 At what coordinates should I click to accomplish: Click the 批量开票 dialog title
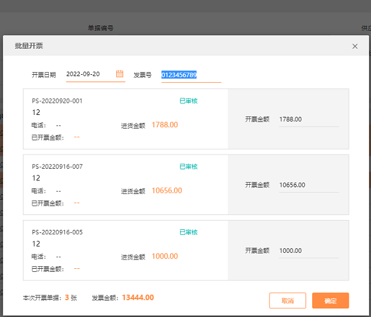pyautogui.click(x=29, y=46)
